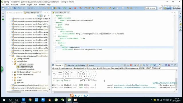This screenshot has height=103, width=183.
Task: Click the Sogou input method S icon
Action: 72,96
